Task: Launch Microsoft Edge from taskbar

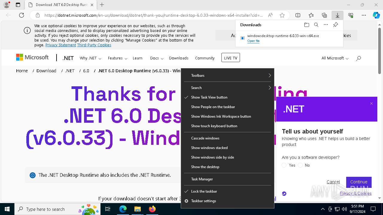Action: click(123, 209)
